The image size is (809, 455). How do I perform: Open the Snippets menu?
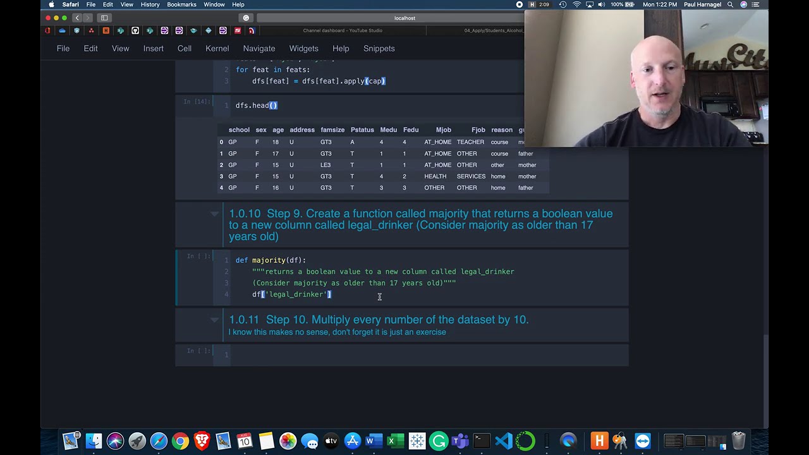pyautogui.click(x=379, y=49)
